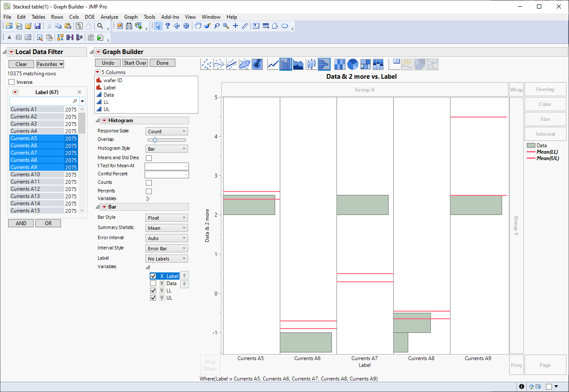
Task: Select the Points element icon
Action: (x=206, y=64)
